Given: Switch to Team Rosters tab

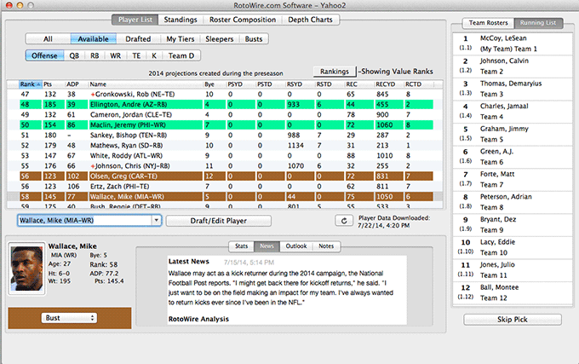Looking at the screenshot, I should (x=488, y=23).
